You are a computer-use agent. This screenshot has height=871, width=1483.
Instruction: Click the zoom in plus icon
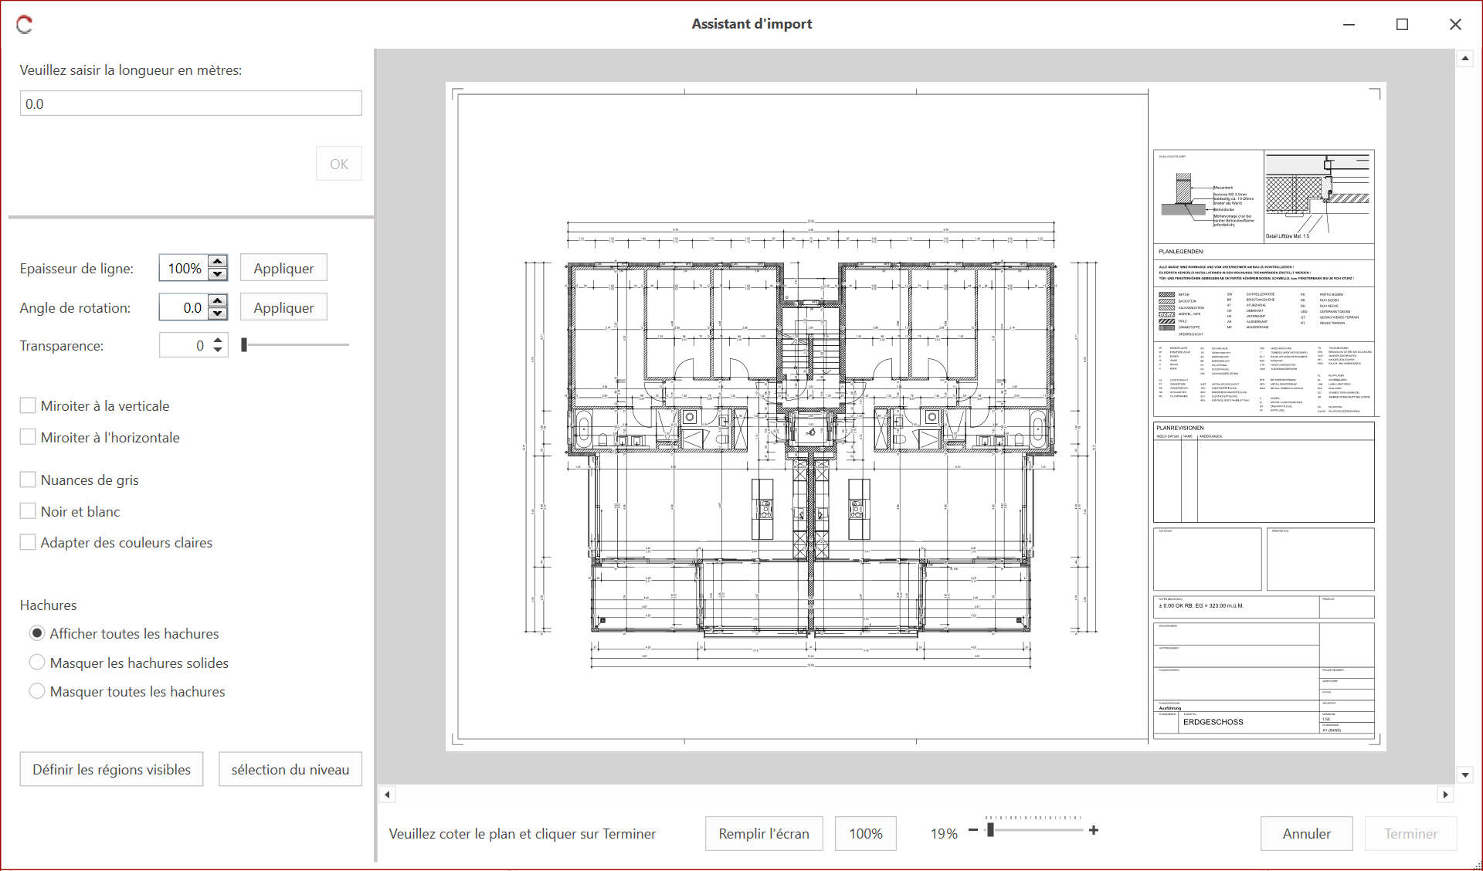tap(1094, 831)
